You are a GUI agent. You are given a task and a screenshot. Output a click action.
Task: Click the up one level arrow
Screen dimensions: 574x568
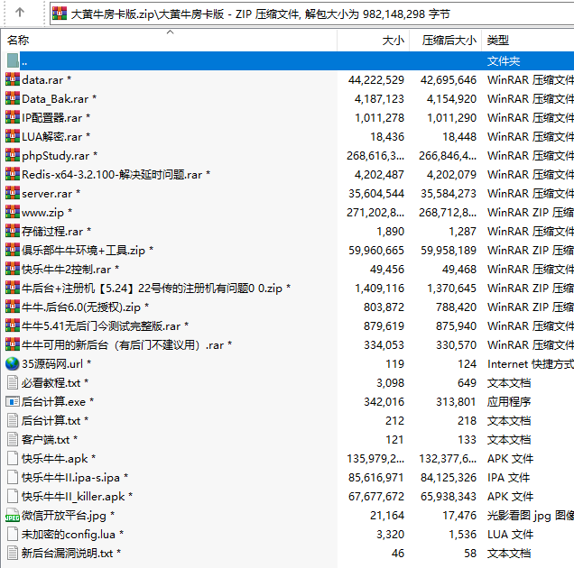20,13
